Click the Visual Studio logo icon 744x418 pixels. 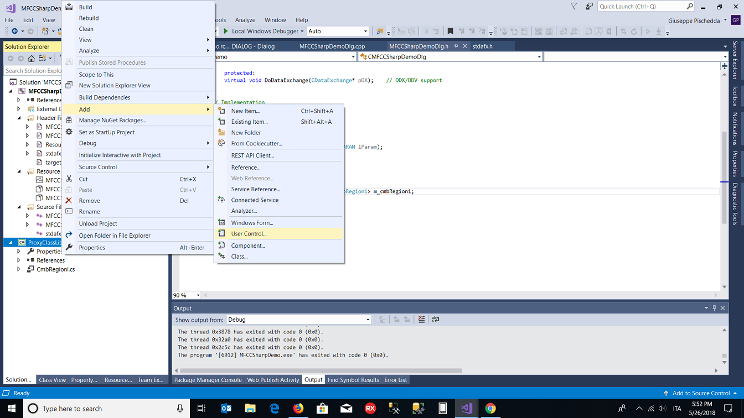tap(10, 8)
